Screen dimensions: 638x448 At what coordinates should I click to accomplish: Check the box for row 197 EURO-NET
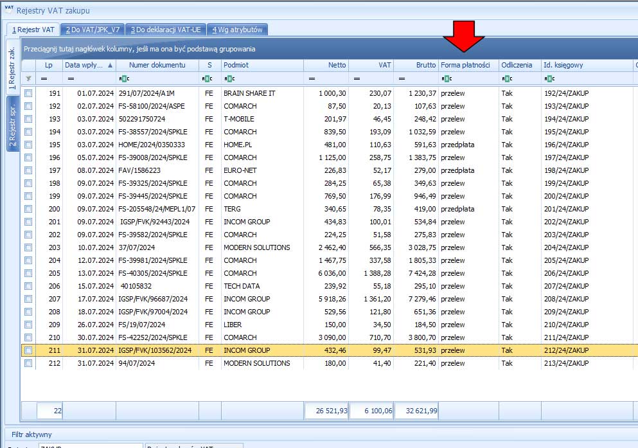pyautogui.click(x=28, y=170)
